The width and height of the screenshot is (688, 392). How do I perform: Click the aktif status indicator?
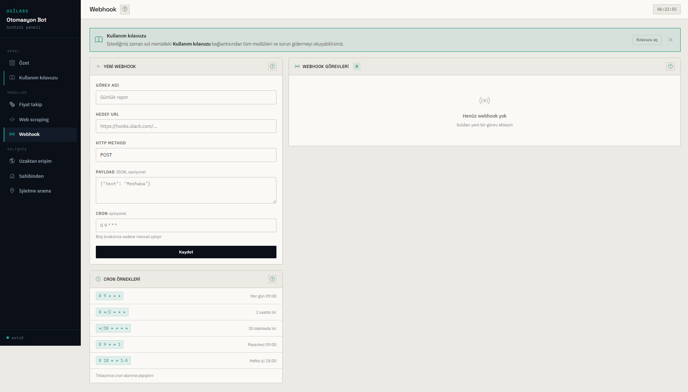(15, 338)
